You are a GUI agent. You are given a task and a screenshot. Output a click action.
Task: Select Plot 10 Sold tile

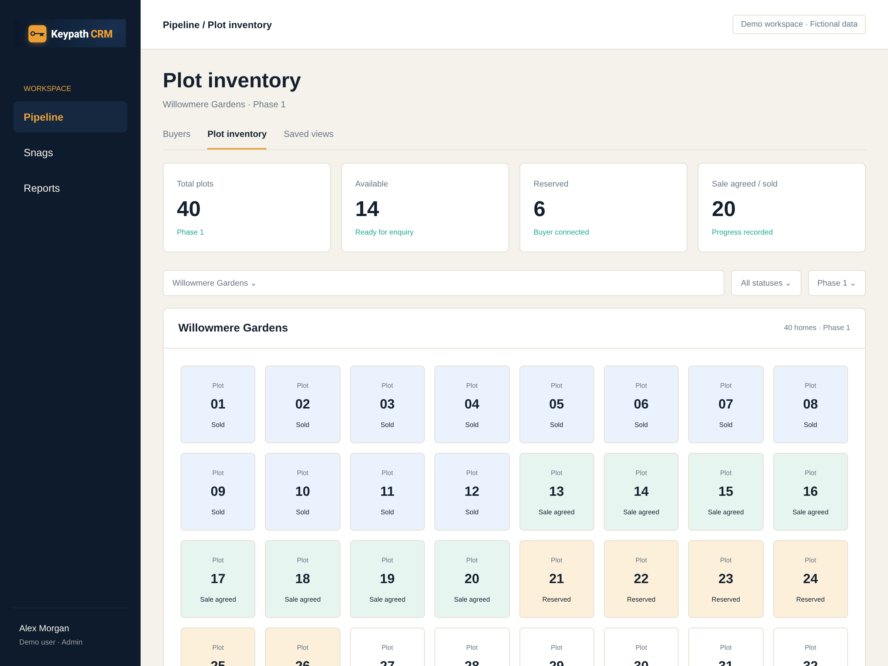(x=302, y=492)
